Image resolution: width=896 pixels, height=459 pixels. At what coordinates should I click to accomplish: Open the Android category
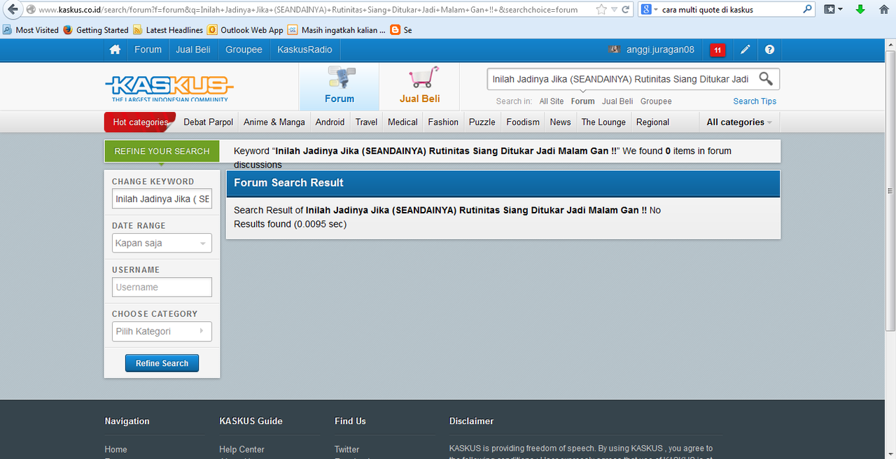[x=330, y=122]
